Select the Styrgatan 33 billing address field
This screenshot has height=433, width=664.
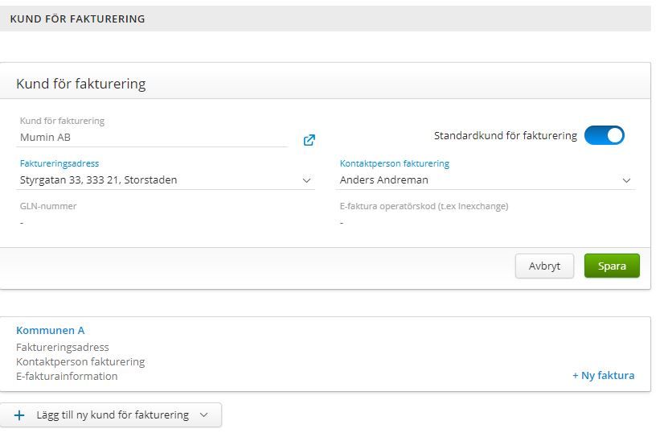point(153,180)
